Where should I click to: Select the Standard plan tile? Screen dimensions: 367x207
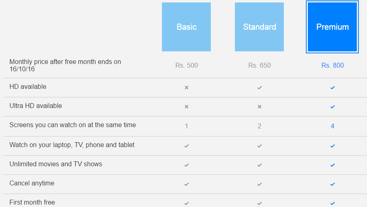[x=259, y=27]
